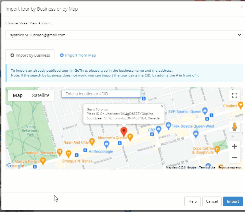This screenshot has width=245, height=212.
Task: Click the CB2 store marker
Action: pos(158,129)
